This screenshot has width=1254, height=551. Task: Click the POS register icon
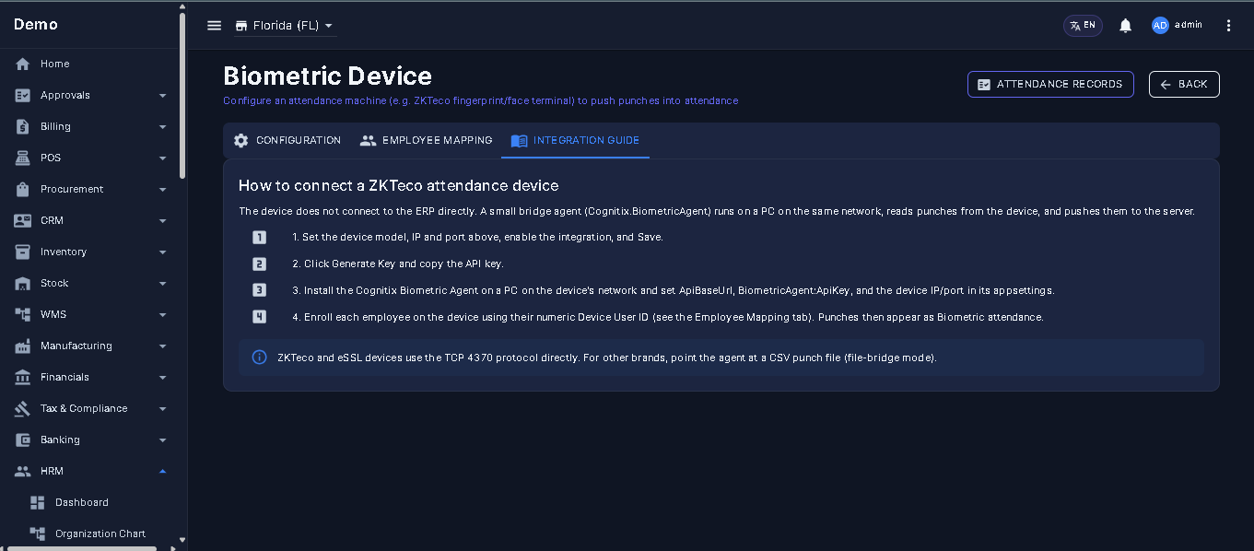[23, 158]
